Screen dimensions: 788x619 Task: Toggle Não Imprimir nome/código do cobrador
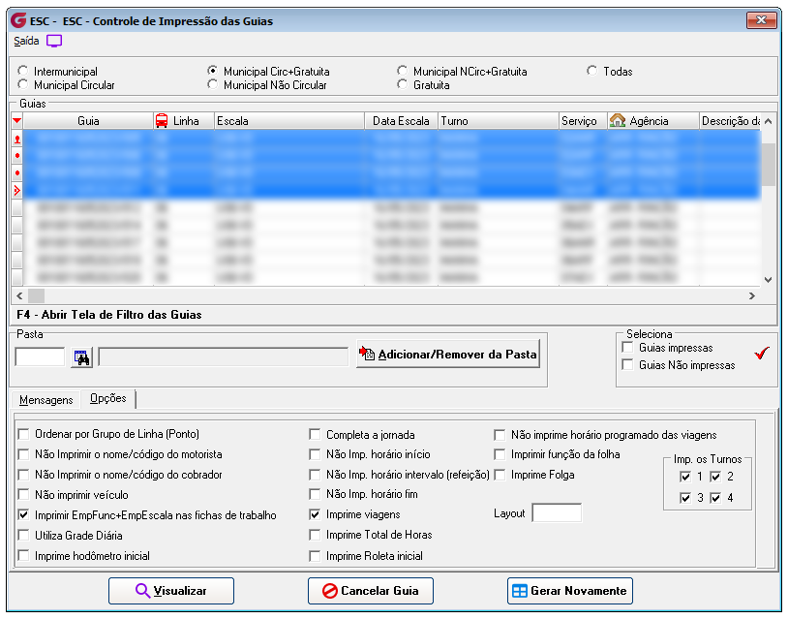tap(23, 475)
